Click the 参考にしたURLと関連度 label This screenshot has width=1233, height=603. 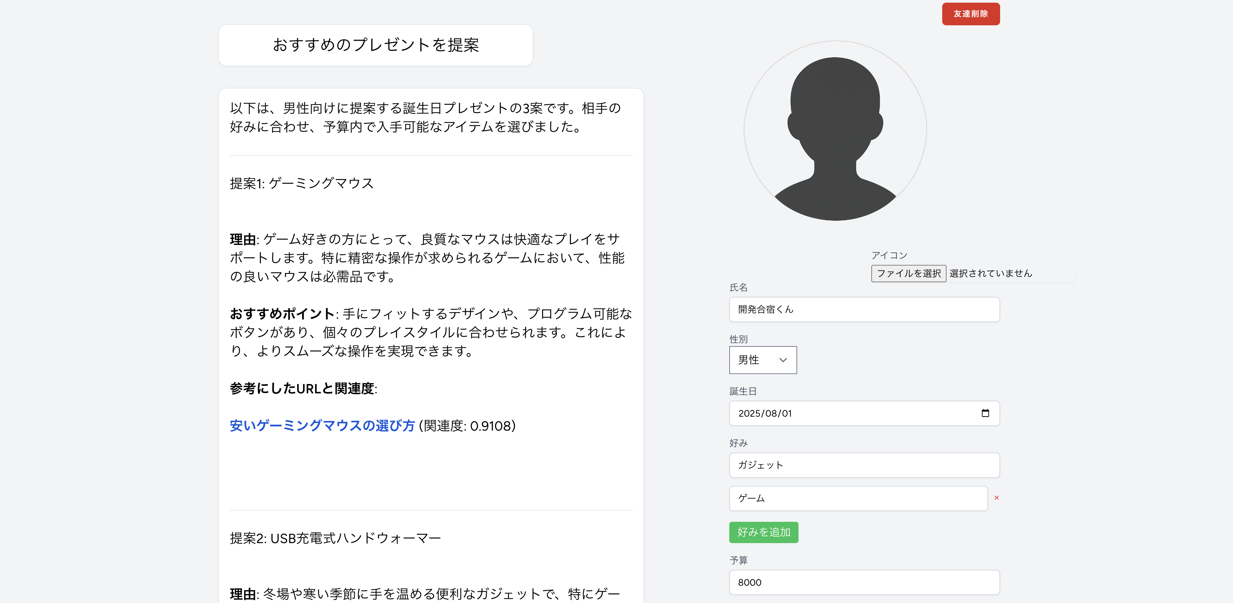tap(303, 388)
